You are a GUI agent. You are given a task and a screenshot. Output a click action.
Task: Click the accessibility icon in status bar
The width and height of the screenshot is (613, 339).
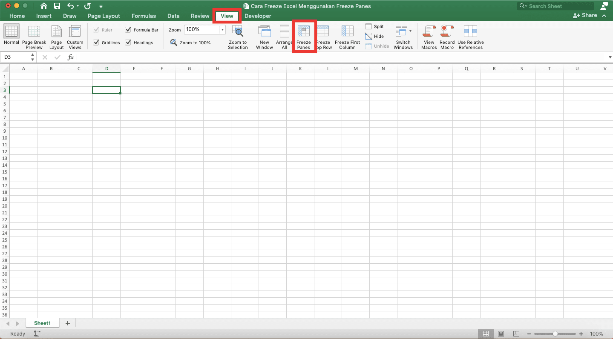pyautogui.click(x=37, y=334)
